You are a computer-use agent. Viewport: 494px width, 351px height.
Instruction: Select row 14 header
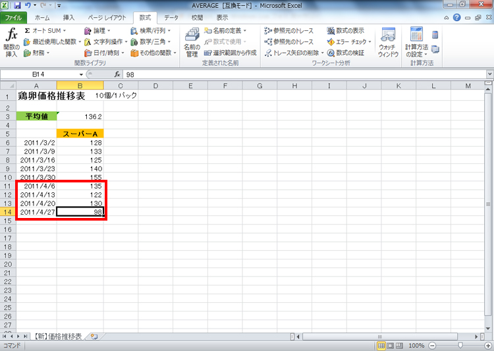[8, 212]
